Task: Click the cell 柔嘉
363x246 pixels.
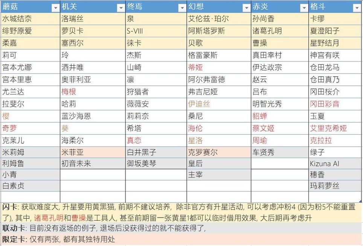Action: (31, 43)
